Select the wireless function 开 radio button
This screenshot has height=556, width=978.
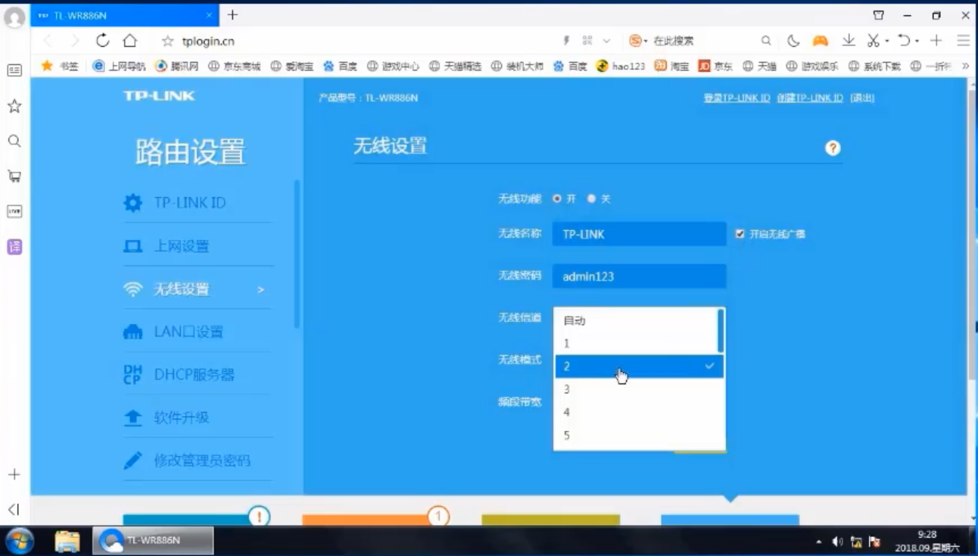coord(557,198)
